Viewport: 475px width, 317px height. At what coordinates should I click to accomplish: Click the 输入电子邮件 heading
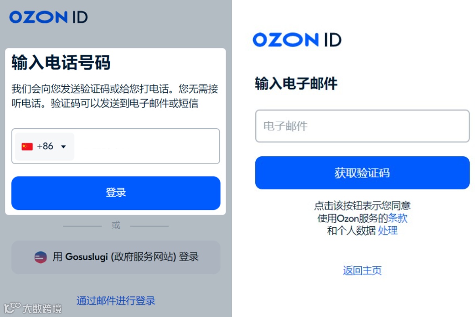(296, 84)
